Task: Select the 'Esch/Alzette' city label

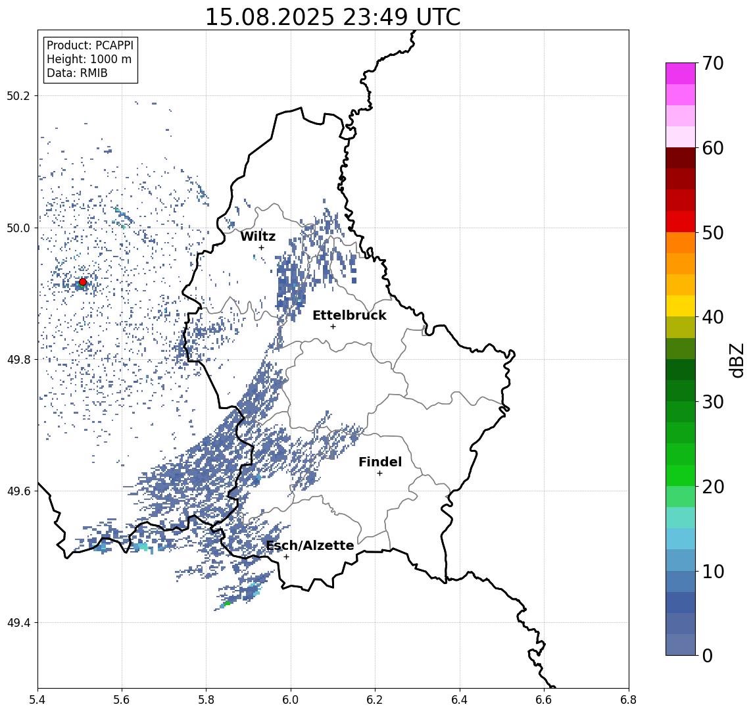Action: (310, 545)
